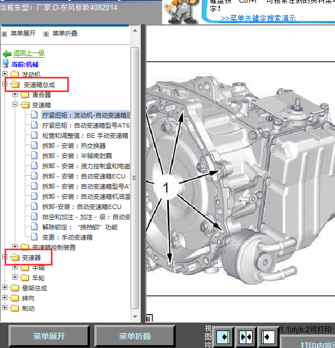Screen dimensions: 335x348
Task: Expand the 转向 tree node
Action: (5, 297)
